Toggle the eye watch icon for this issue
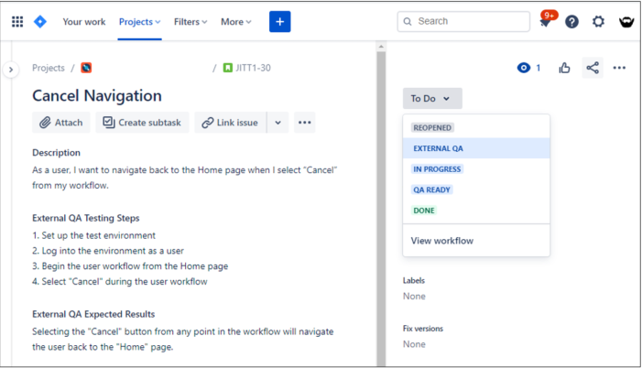Screen dimensions: 642x368 click(523, 68)
